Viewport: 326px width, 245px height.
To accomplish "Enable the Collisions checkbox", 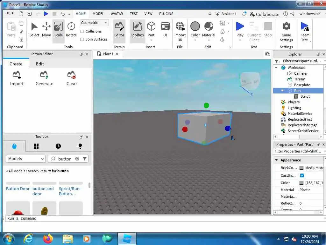I will [x=82, y=32].
